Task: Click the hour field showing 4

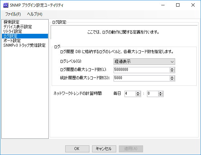Action: coord(130,94)
